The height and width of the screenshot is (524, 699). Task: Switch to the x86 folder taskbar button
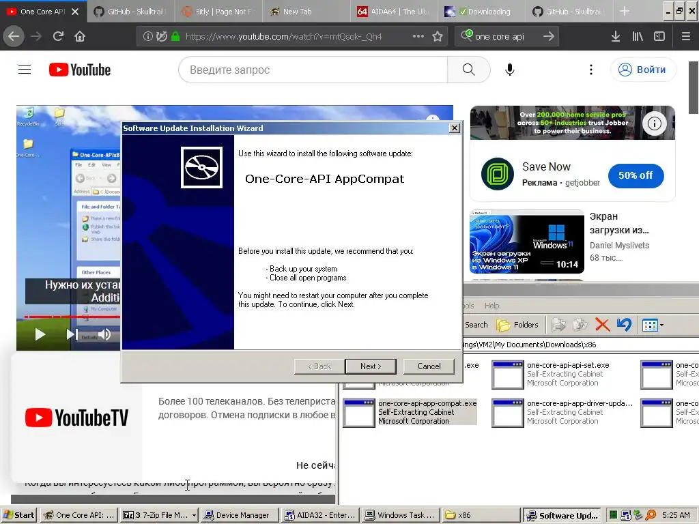(x=481, y=515)
